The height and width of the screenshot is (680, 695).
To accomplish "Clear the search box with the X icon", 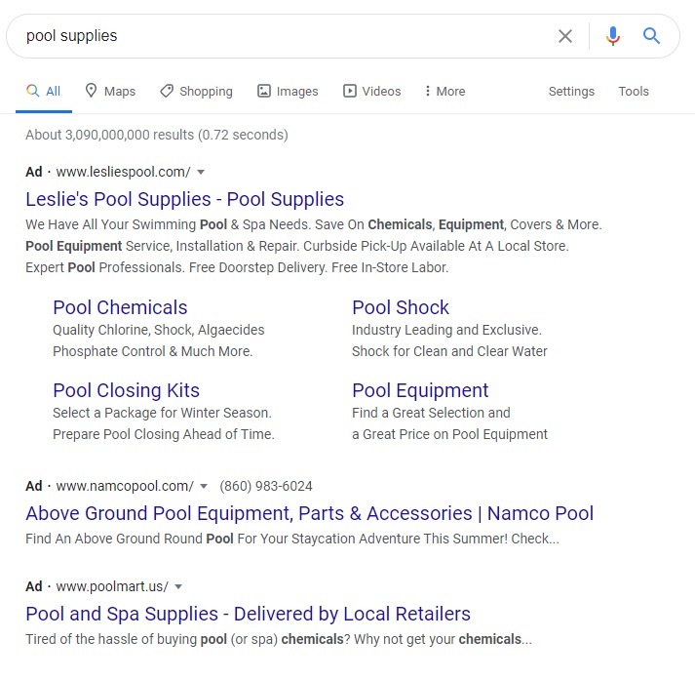I will [x=565, y=36].
